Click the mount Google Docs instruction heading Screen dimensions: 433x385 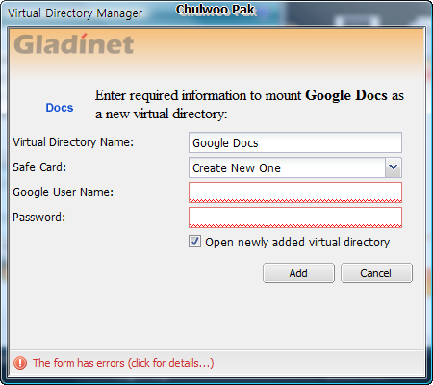point(249,105)
